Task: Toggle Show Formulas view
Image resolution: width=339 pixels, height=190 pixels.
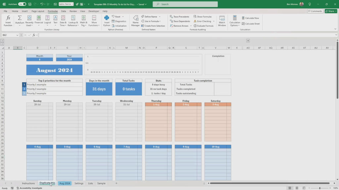Action: [202, 16]
